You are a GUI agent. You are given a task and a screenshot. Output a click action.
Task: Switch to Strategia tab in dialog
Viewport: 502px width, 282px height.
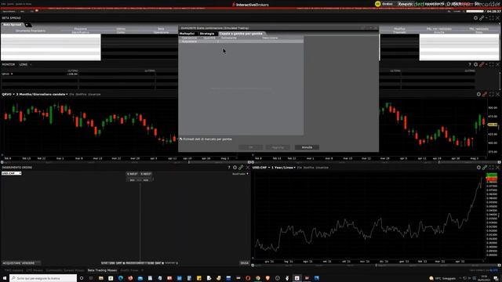click(207, 34)
